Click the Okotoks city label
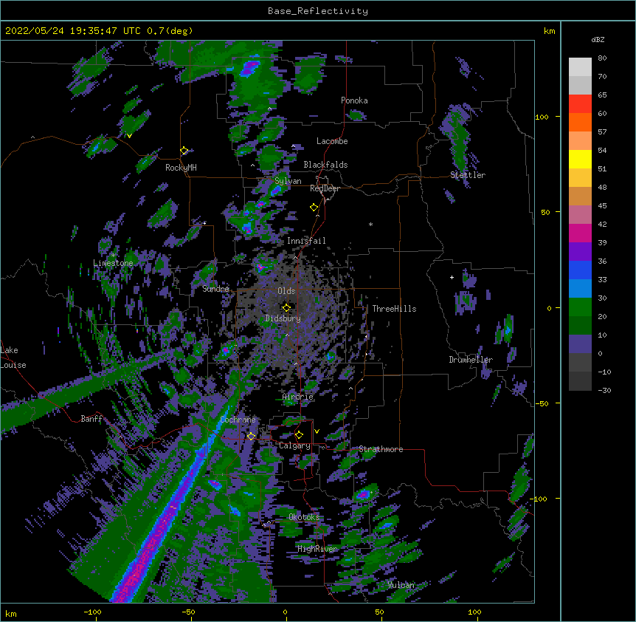The image size is (636, 622). pyautogui.click(x=304, y=517)
